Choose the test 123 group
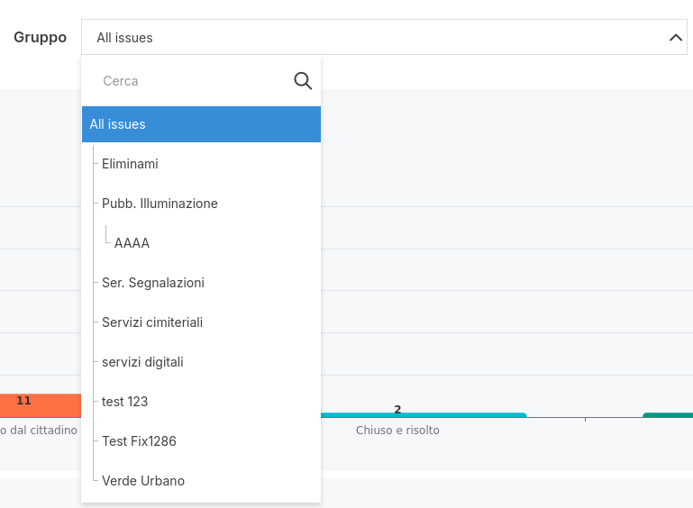693x508 pixels. click(124, 402)
